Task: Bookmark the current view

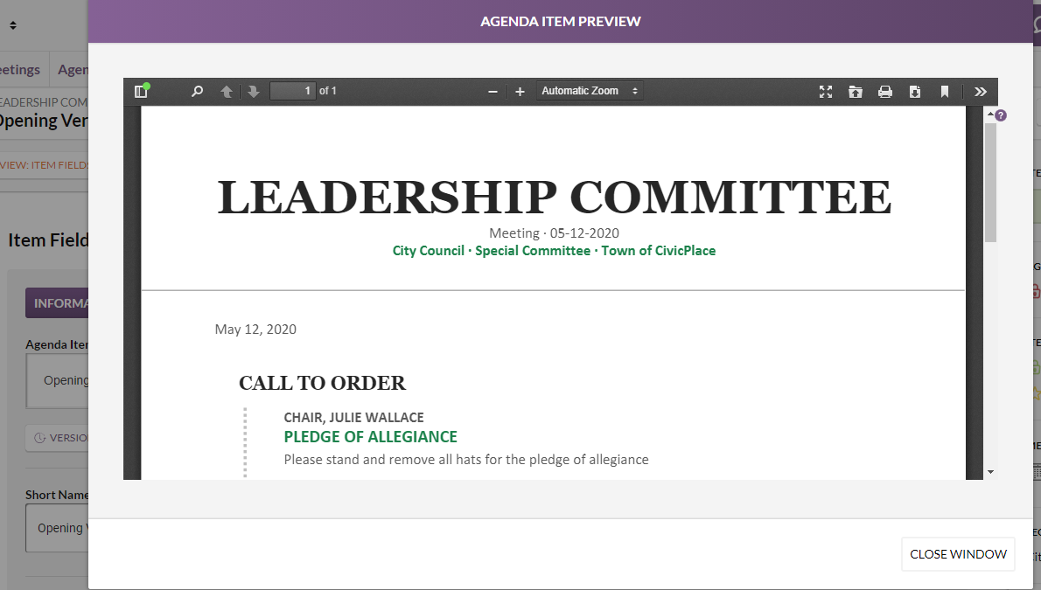Action: click(x=944, y=92)
